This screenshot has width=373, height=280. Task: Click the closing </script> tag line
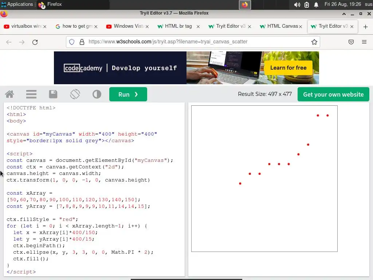(x=21, y=272)
